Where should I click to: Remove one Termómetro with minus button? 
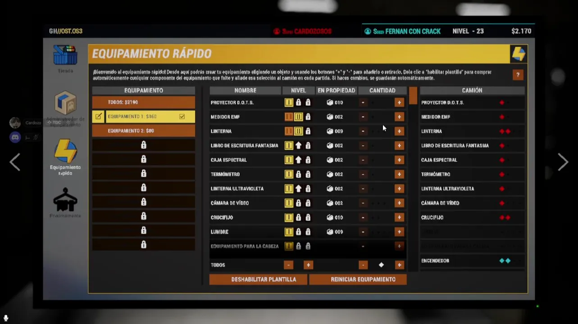click(x=363, y=175)
